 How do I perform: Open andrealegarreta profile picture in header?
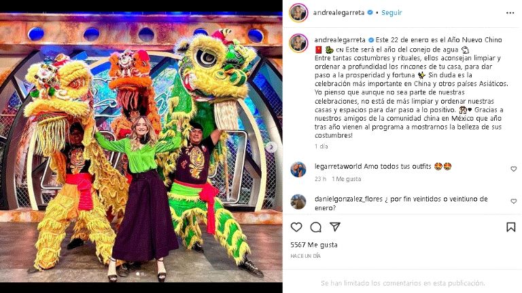point(298,13)
